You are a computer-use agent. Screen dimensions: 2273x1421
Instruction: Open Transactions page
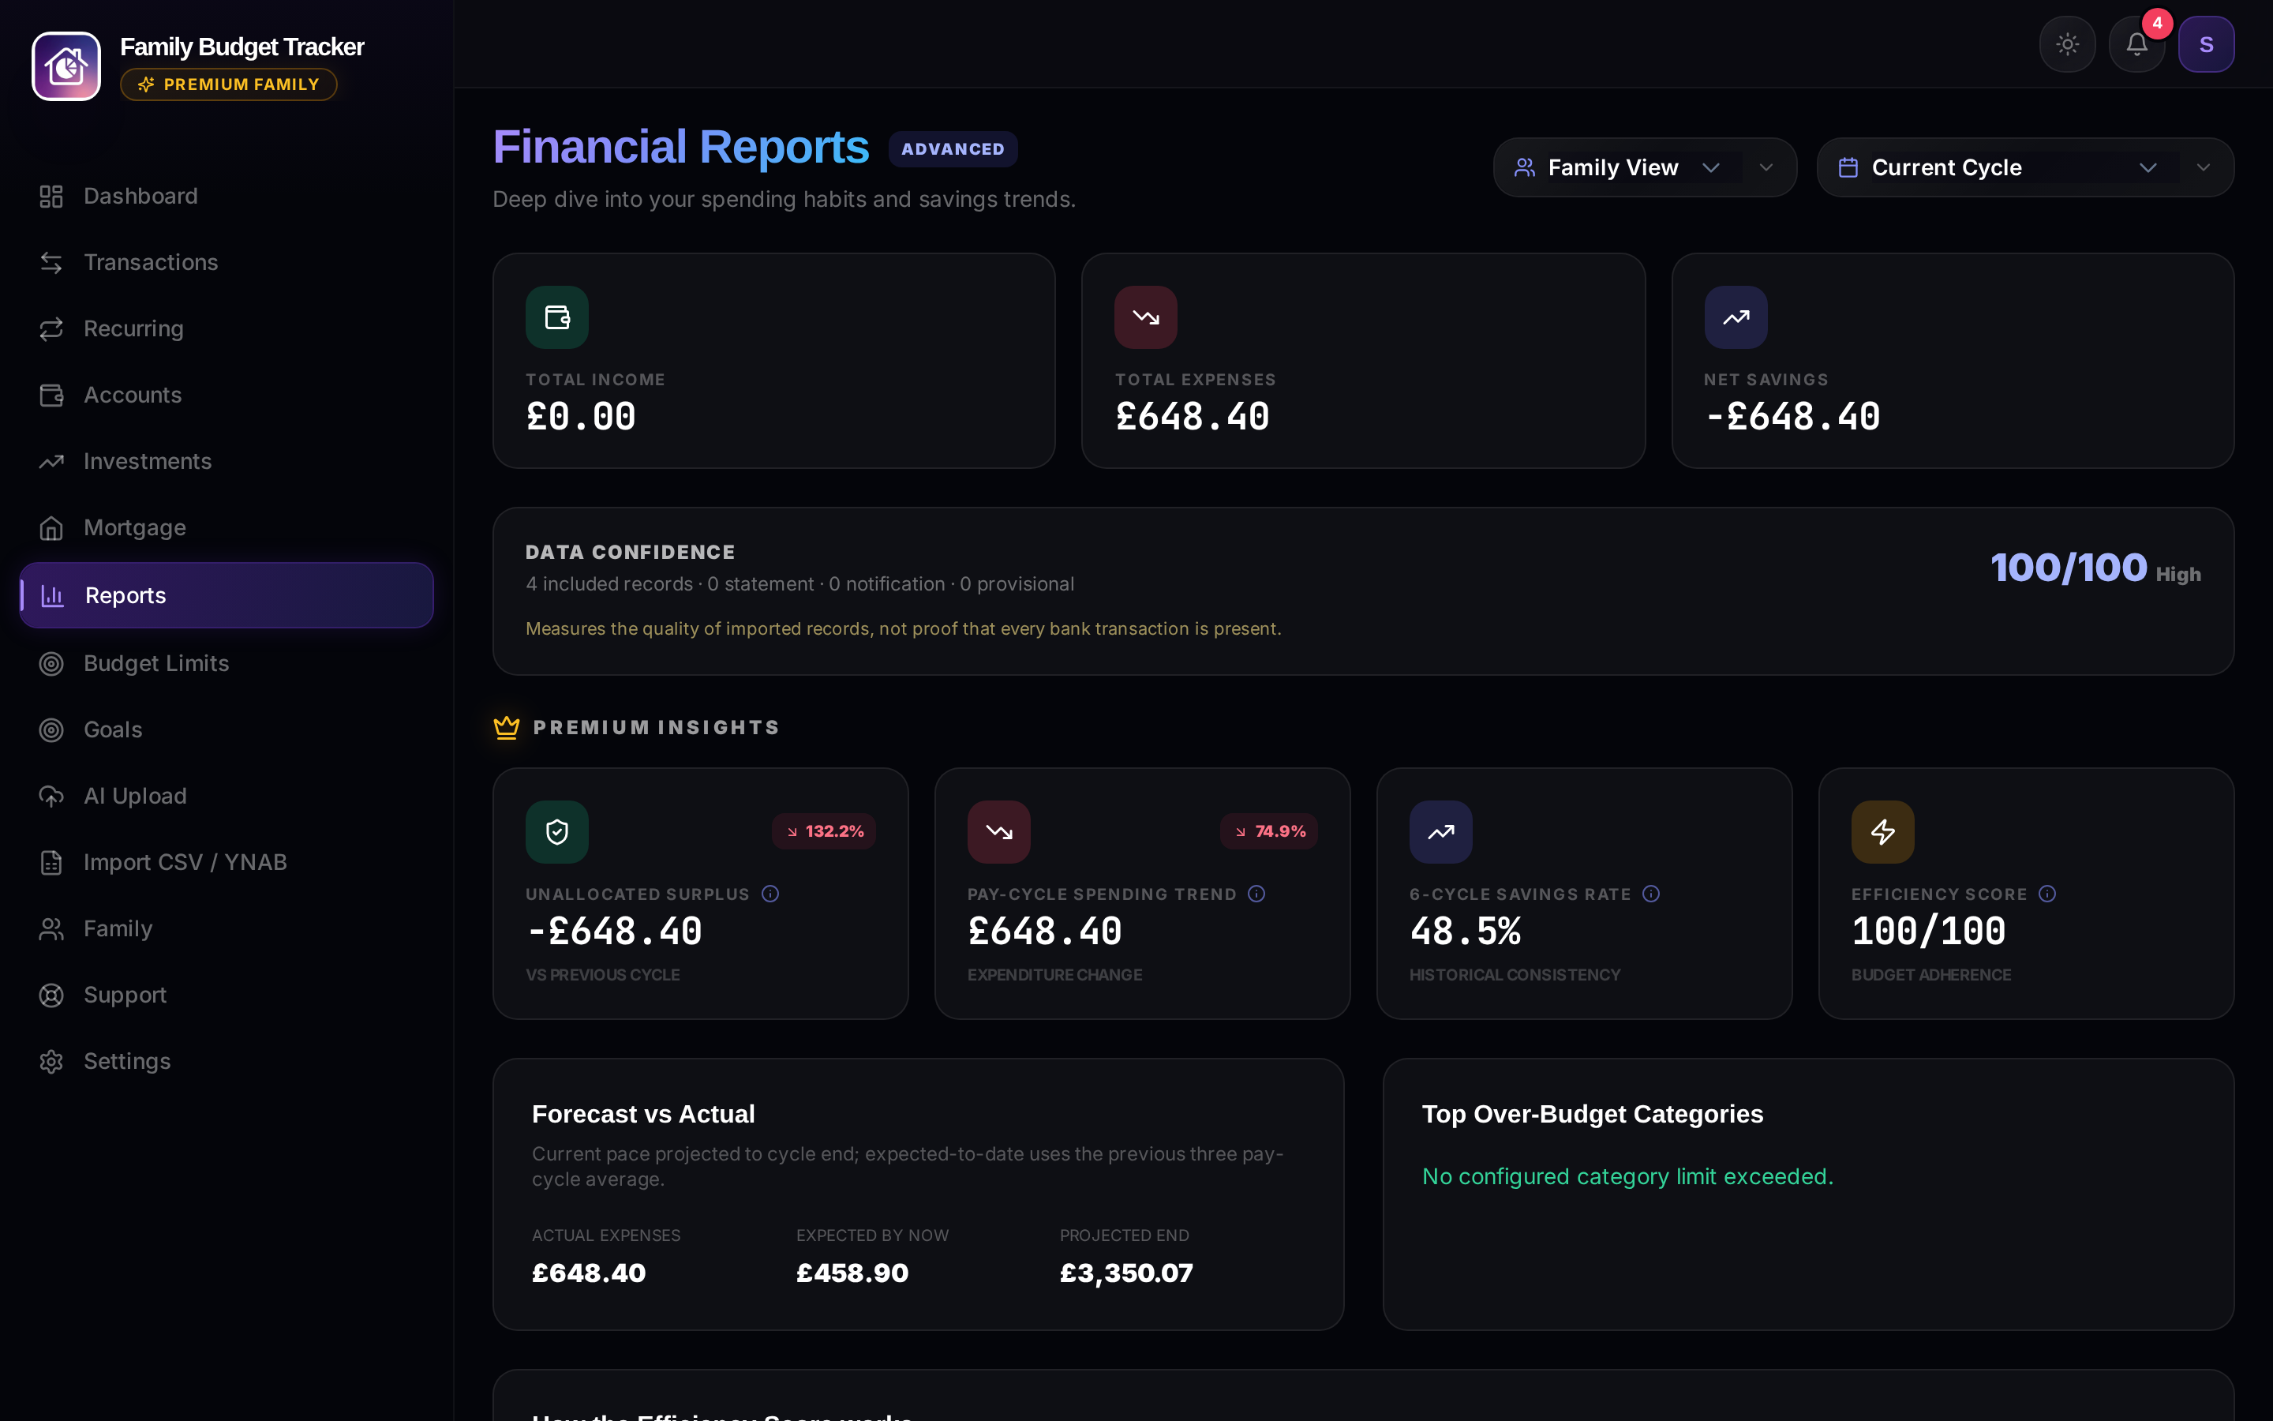tap(227, 262)
